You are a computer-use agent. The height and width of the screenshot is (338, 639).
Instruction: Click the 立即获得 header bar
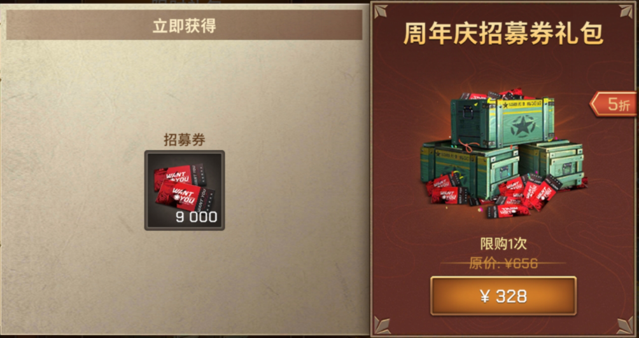184,25
